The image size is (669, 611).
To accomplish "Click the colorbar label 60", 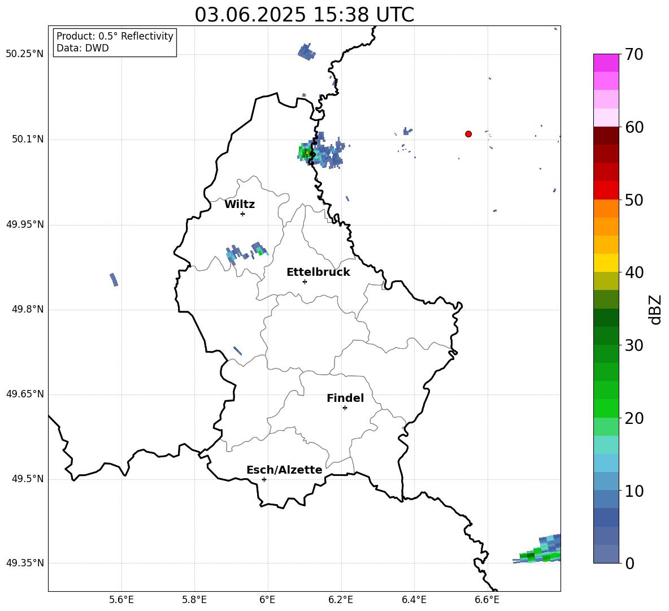I will [x=634, y=127].
